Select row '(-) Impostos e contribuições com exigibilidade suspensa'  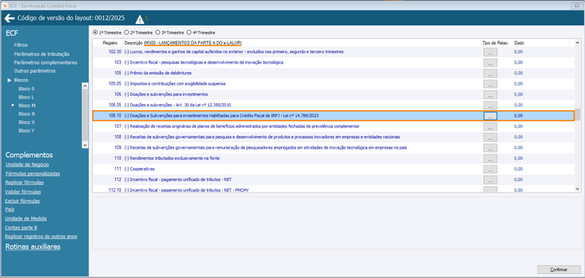tap(333, 84)
